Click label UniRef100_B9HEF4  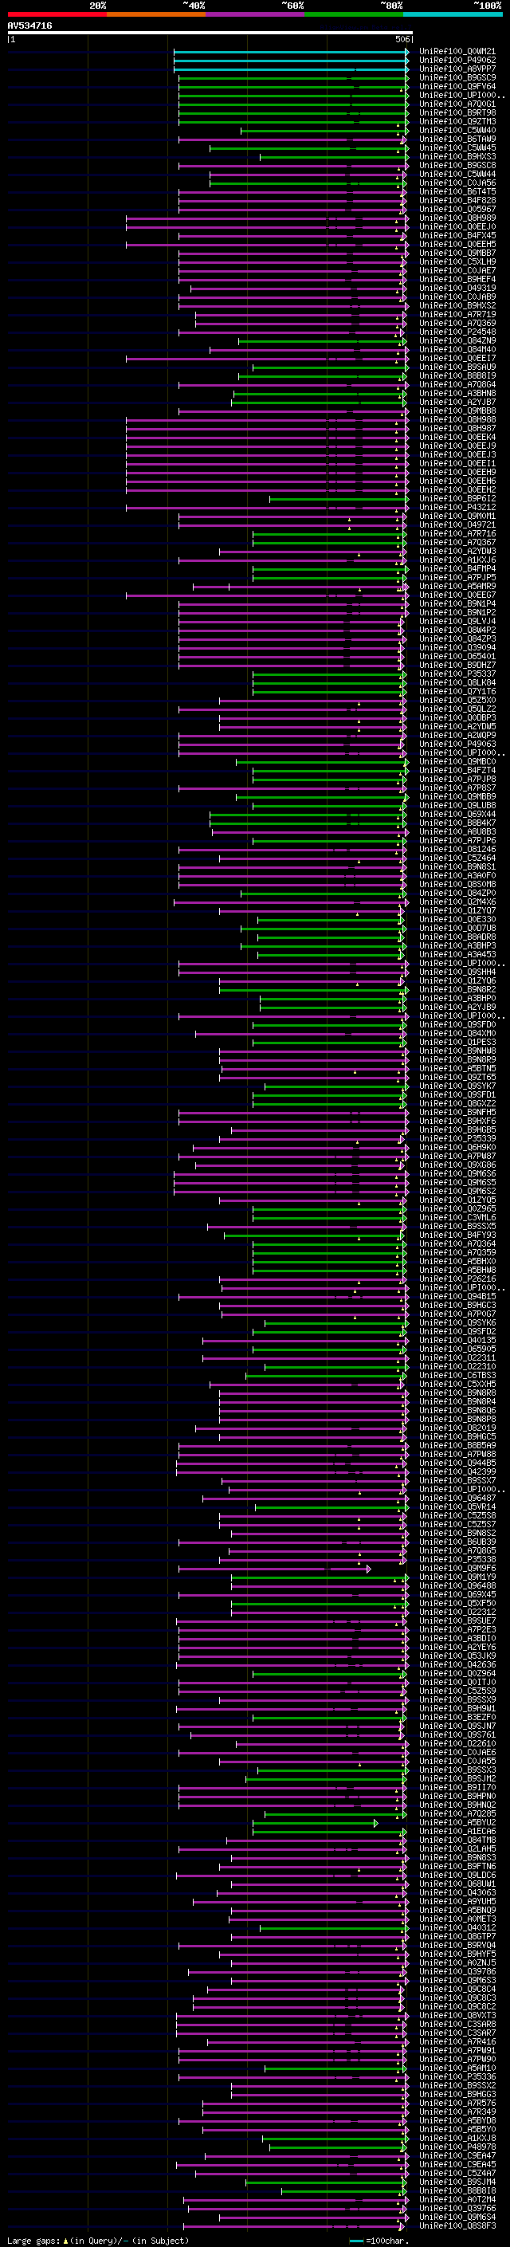pyautogui.click(x=457, y=279)
